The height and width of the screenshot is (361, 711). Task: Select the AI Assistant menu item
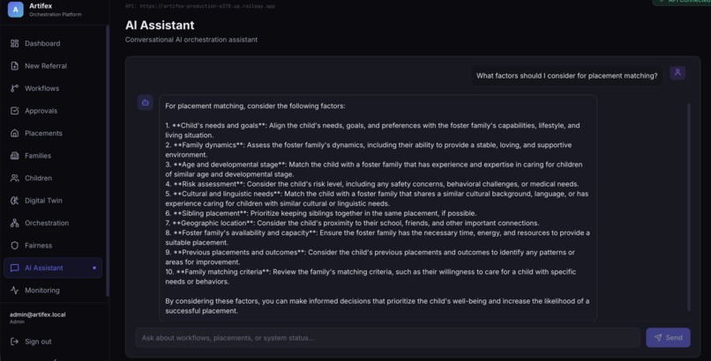click(53, 268)
